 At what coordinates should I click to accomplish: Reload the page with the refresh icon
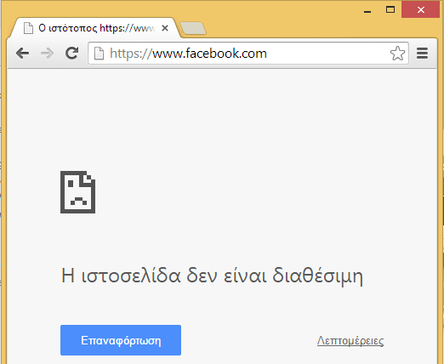(x=71, y=53)
